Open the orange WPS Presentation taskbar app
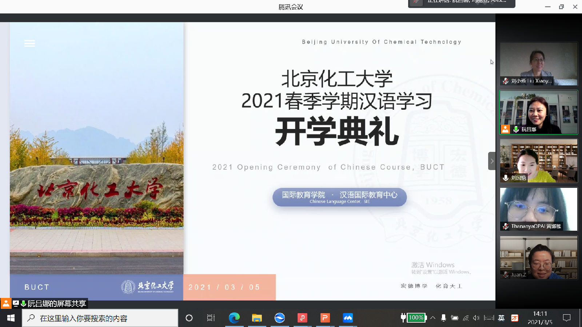582x327 pixels. click(x=325, y=318)
